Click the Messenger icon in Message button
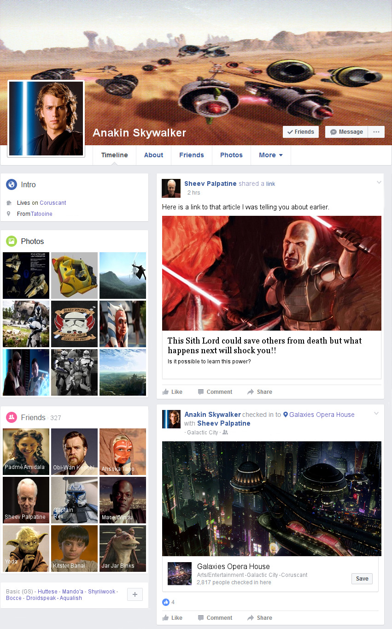392x629 pixels. [x=333, y=132]
